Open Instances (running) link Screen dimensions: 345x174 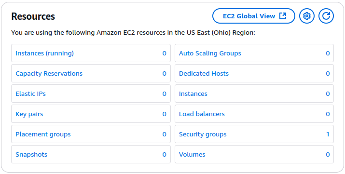pyautogui.click(x=45, y=53)
